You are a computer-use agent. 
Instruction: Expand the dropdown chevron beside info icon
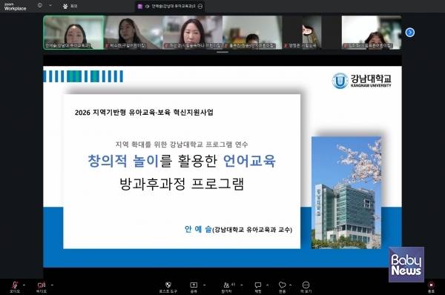click(50, 5)
